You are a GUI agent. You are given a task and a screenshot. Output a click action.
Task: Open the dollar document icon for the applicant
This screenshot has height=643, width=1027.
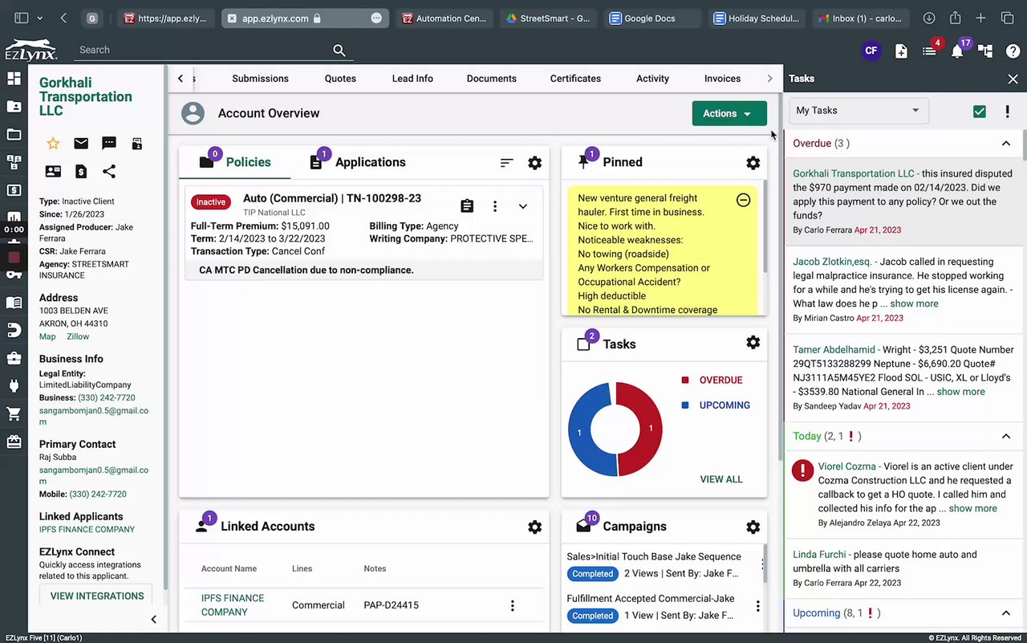coord(81,171)
